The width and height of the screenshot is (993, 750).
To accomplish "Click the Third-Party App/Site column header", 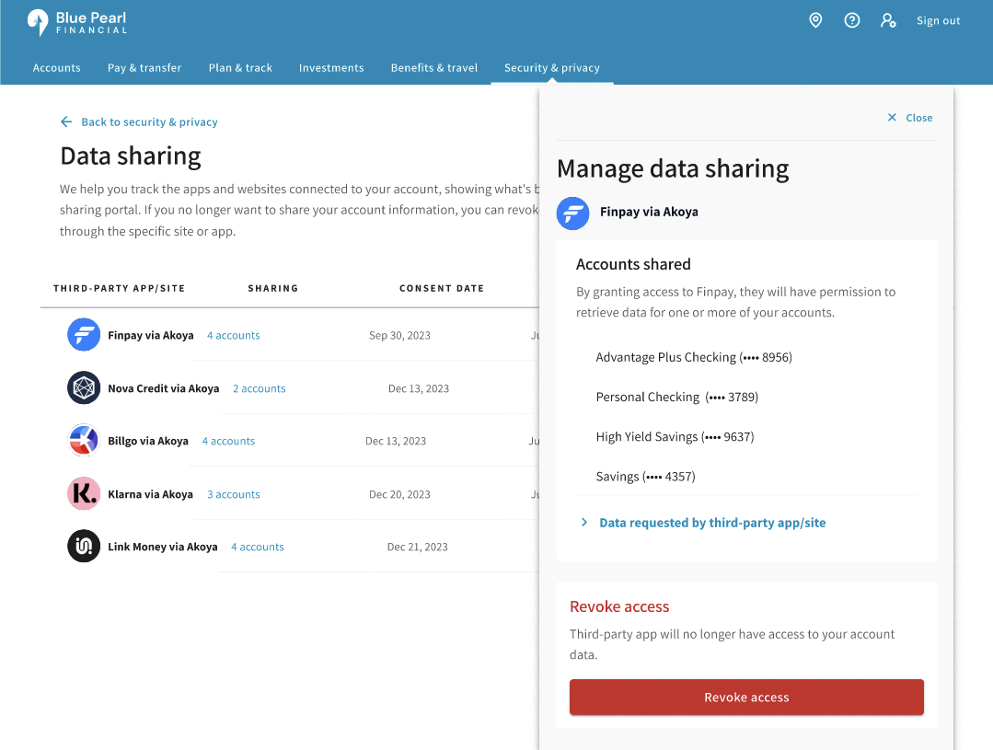I will (119, 288).
